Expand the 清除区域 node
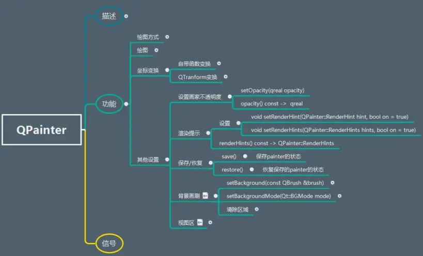Viewport: 423px width, 256px height. [x=257, y=210]
